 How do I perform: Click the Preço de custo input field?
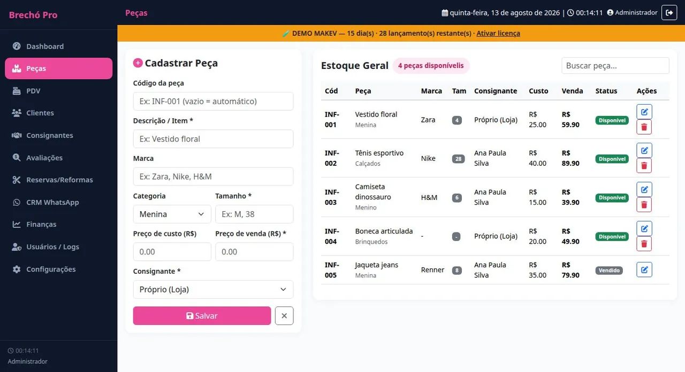tap(172, 252)
